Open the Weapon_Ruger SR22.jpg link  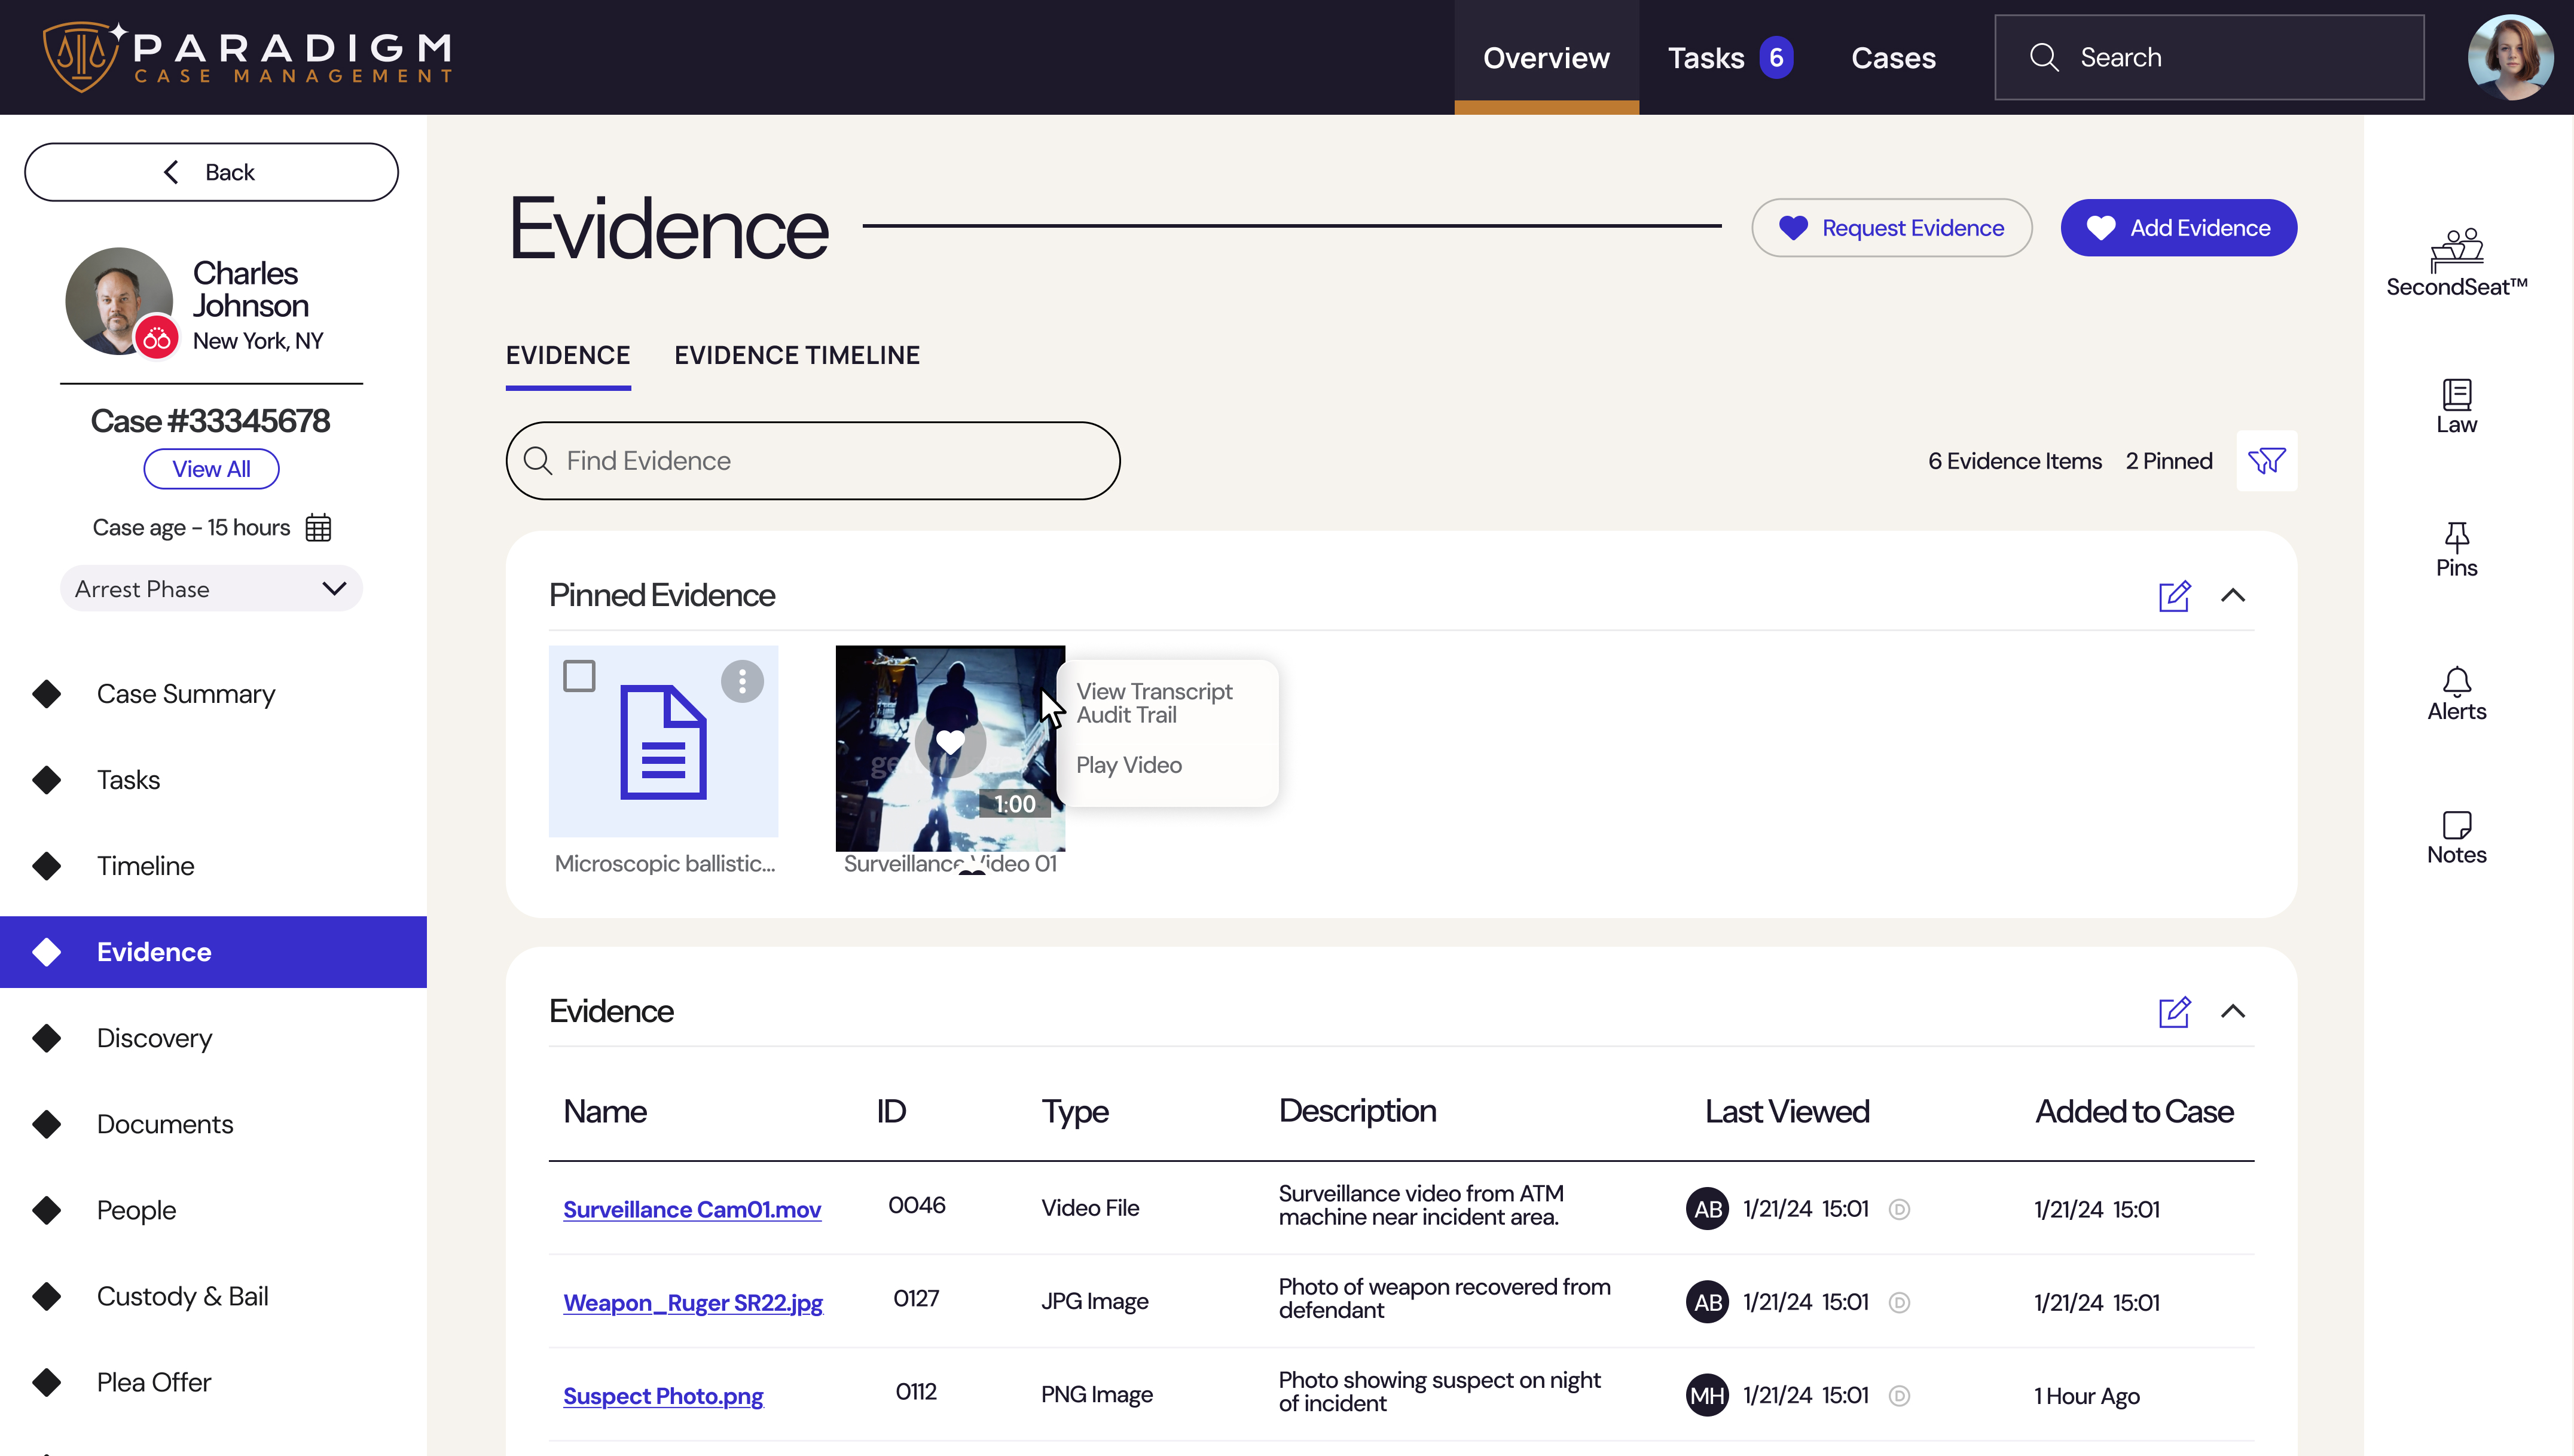[x=693, y=1302]
